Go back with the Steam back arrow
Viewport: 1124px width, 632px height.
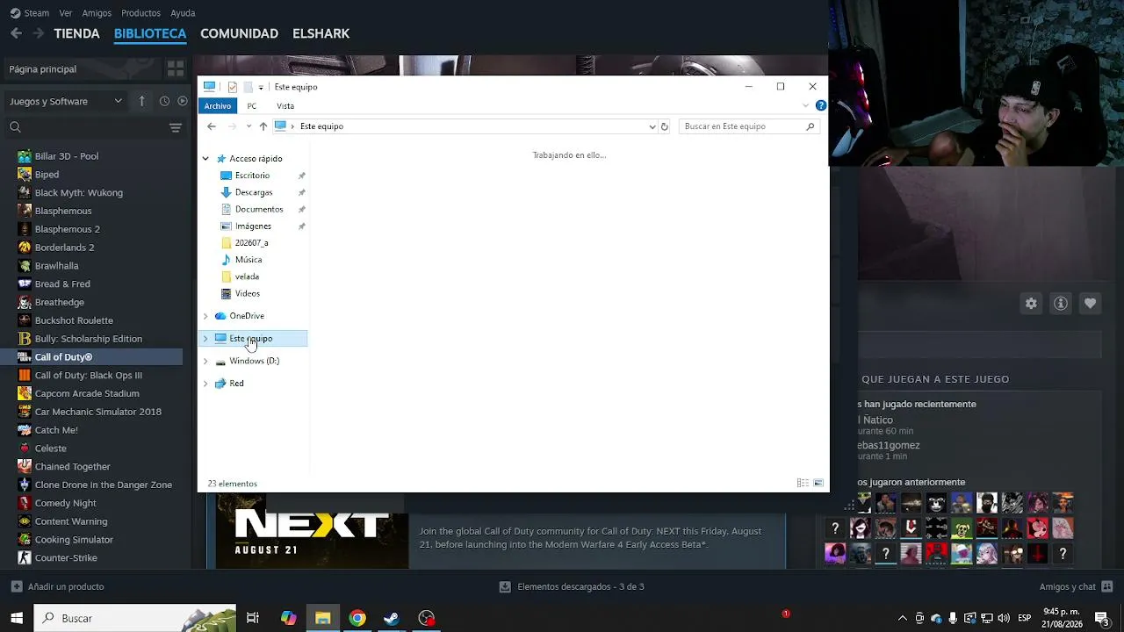[x=16, y=33]
